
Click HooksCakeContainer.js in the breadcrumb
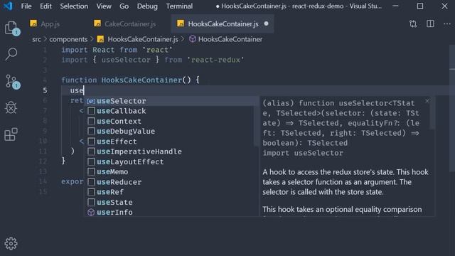click(x=143, y=39)
